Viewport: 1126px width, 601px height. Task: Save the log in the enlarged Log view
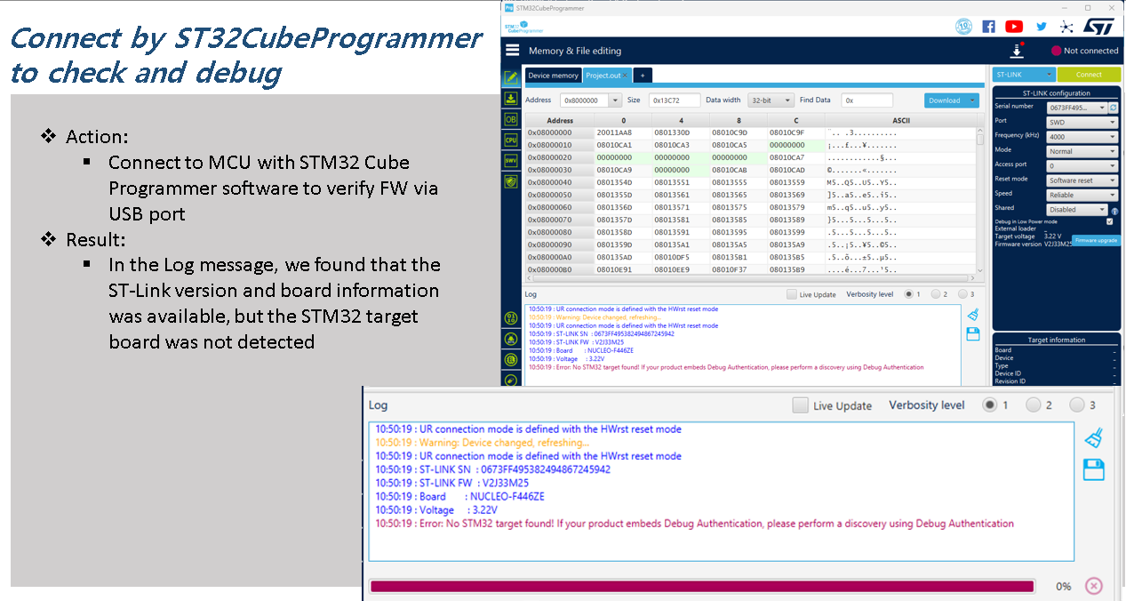[x=1094, y=469]
